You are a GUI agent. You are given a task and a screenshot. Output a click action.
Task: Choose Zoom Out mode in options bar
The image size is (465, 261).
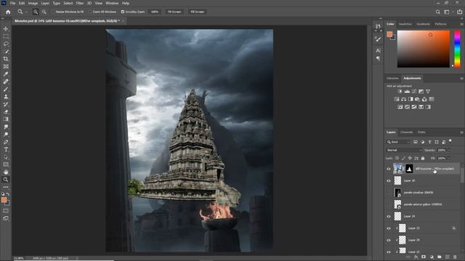coord(44,12)
